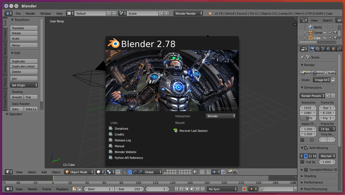Click the Object properties cube icon tab

(x=334, y=49)
